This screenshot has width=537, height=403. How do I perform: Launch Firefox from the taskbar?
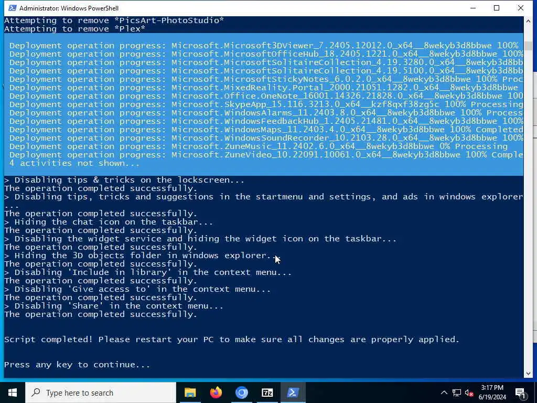(216, 393)
